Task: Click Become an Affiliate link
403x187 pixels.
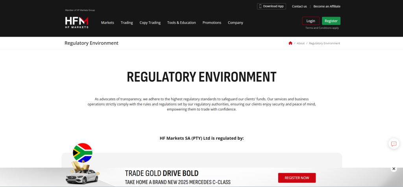Action: pos(327,6)
